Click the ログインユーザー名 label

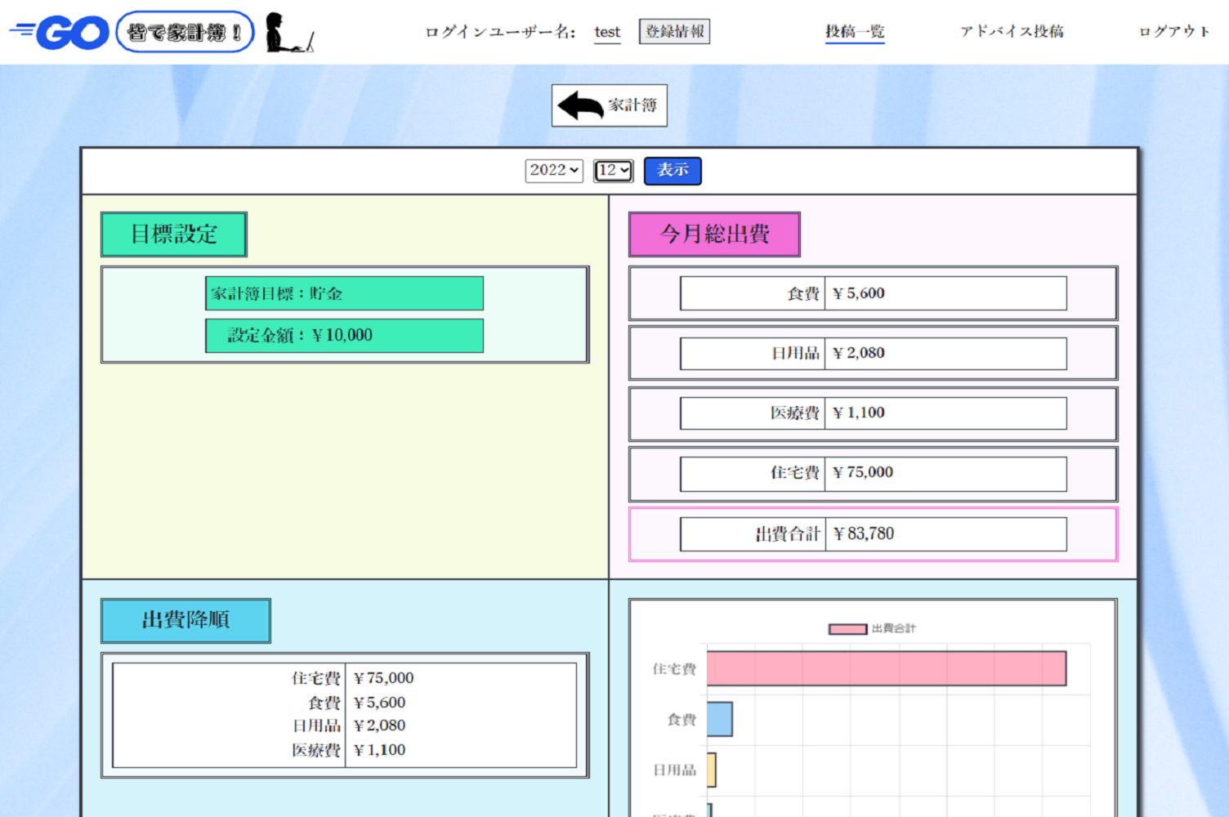click(x=500, y=32)
